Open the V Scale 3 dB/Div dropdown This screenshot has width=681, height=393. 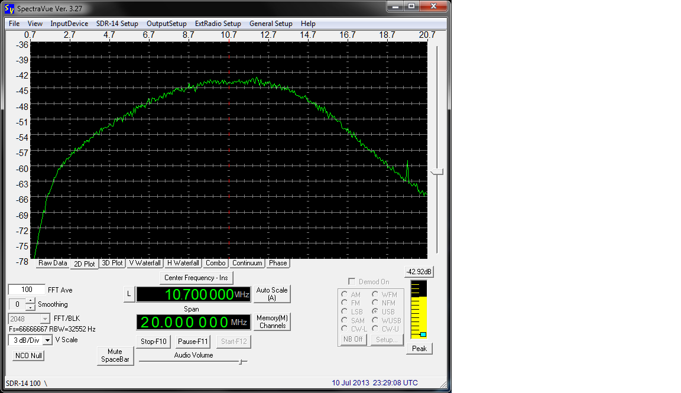click(47, 340)
